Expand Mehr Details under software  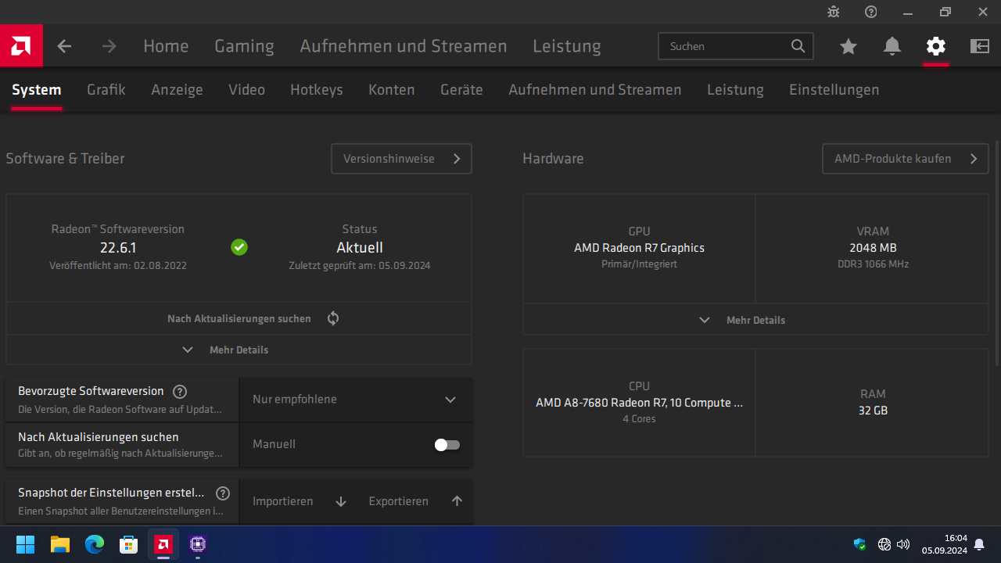239,350
